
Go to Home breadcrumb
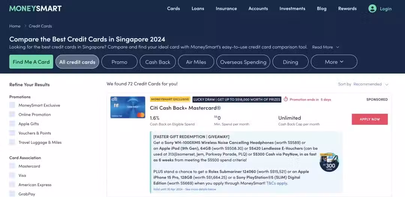point(15,26)
